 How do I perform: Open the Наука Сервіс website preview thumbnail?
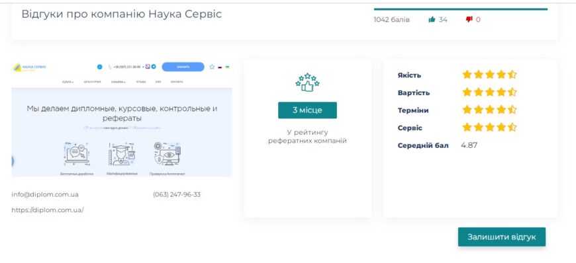tap(122, 118)
